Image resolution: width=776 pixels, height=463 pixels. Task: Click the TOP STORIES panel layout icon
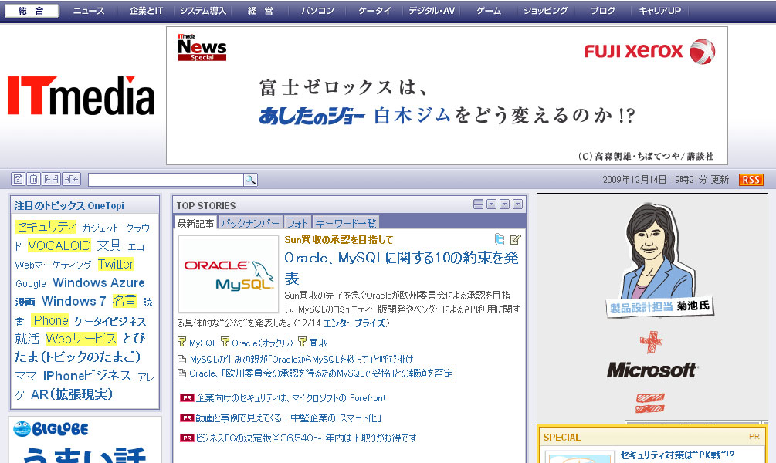[478, 204]
